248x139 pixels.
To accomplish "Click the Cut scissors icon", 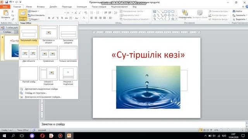I will pyautogui.click(x=12, y=11).
